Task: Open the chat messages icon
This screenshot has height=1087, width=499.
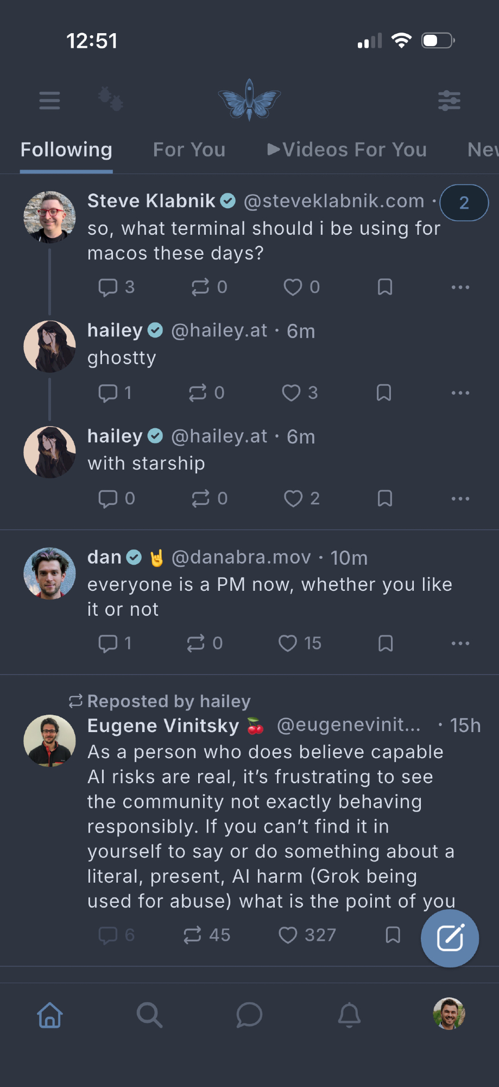Action: pos(249,1015)
